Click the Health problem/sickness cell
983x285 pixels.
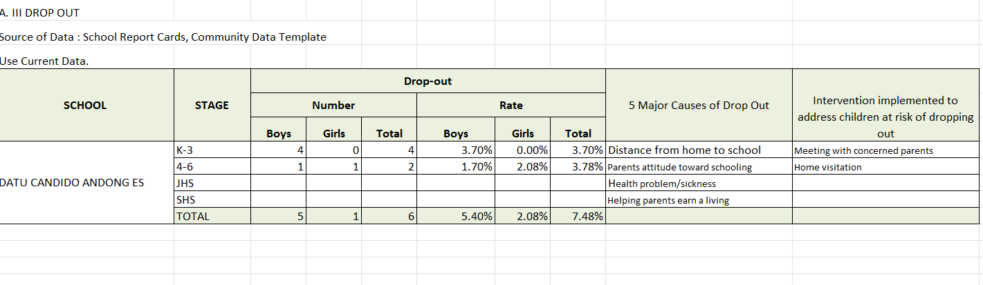point(699,184)
